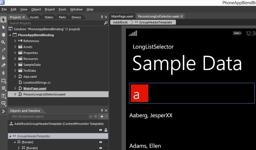
Task: Click the red 'a' group header tile
Action: tap(140, 93)
